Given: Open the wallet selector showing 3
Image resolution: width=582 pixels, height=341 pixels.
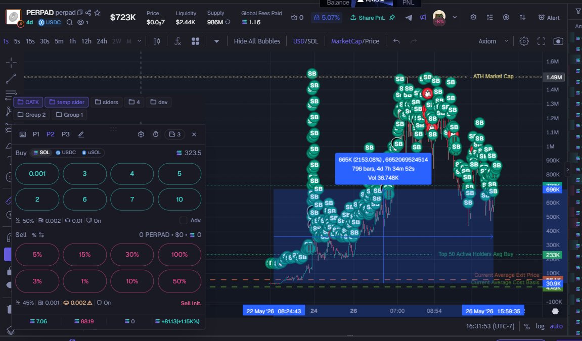Looking at the screenshot, I should (175, 134).
